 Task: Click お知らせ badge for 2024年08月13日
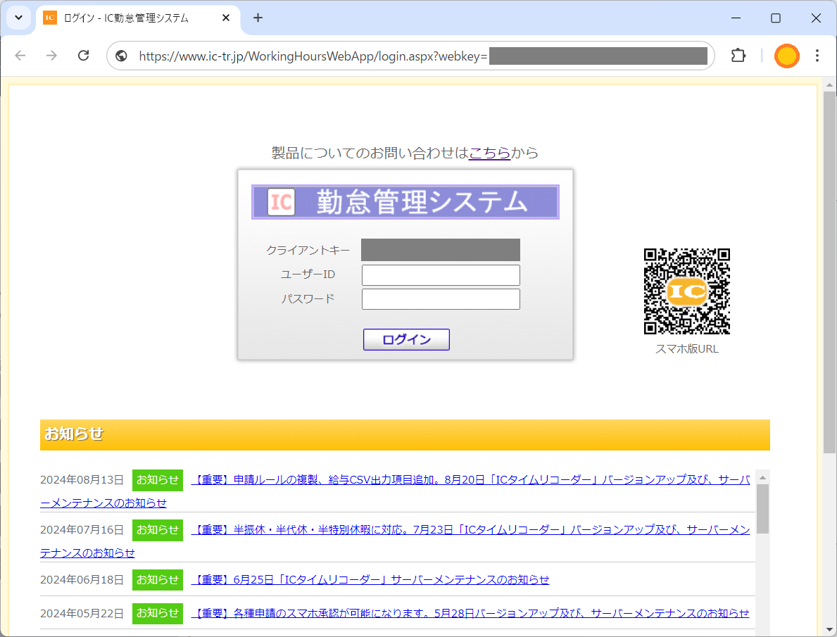tap(158, 480)
